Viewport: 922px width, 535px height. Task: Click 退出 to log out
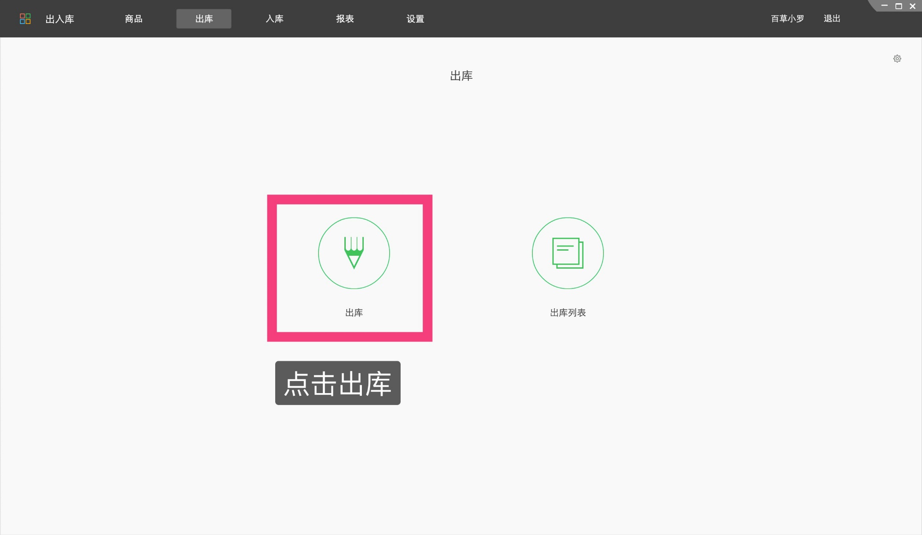[831, 19]
